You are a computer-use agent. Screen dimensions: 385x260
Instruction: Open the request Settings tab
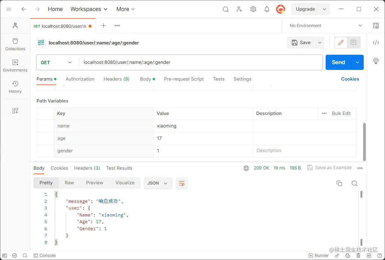[x=243, y=79]
